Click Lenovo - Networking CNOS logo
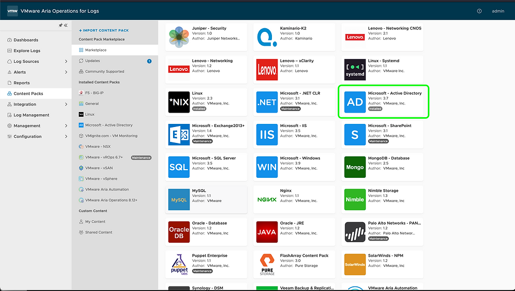 (x=355, y=37)
